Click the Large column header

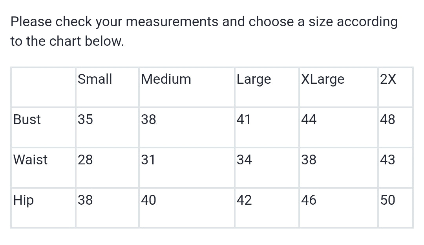tap(254, 79)
